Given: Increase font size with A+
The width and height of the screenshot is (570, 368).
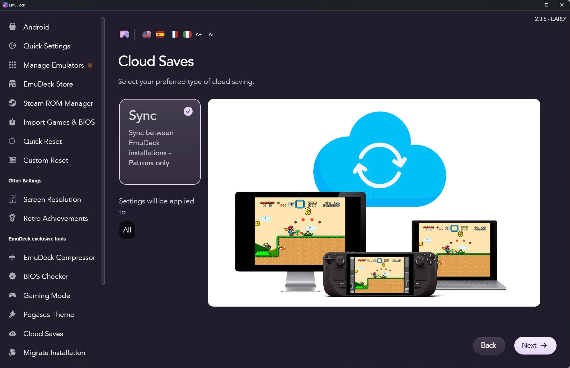Looking at the screenshot, I should click(x=199, y=34).
